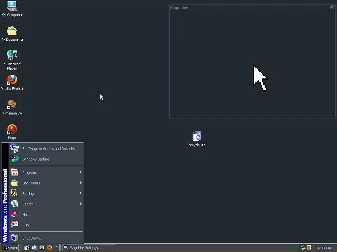Click the yellow-green tray icon beside the clock
337x252 pixels.
309,248
